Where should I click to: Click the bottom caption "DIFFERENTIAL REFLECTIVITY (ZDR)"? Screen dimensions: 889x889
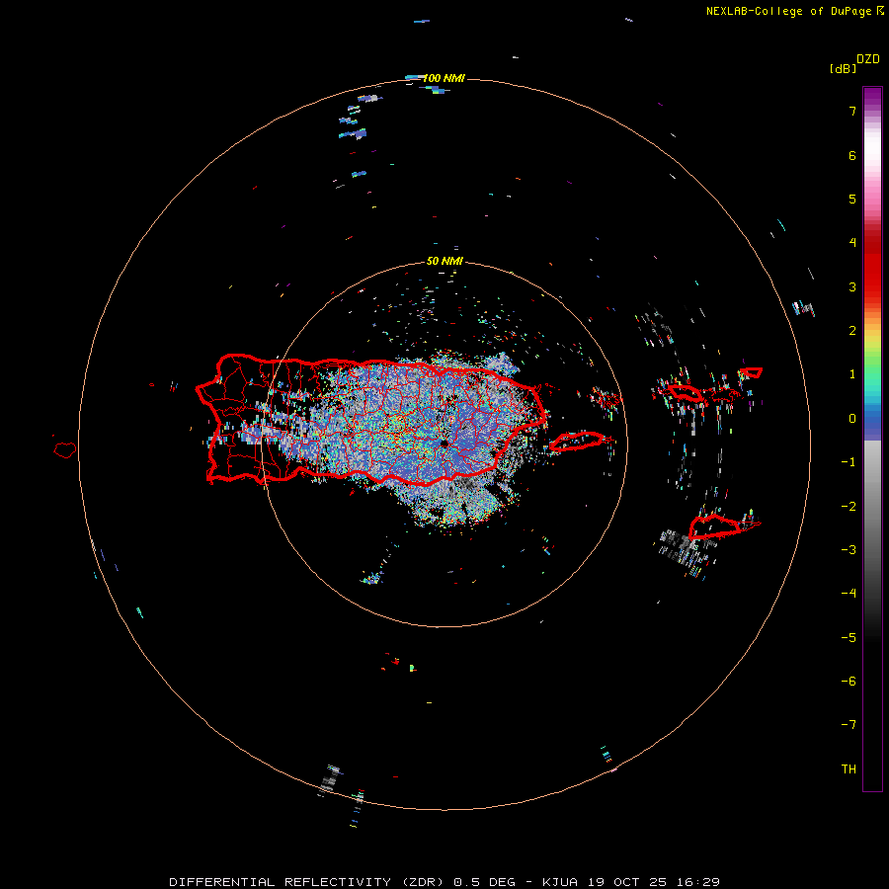click(309, 882)
